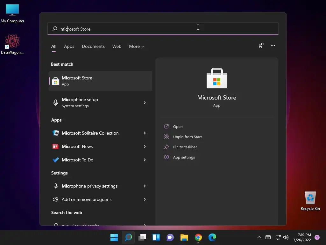Click the pin icon beside Pin to taskbar
The image size is (326, 245).
166,147
